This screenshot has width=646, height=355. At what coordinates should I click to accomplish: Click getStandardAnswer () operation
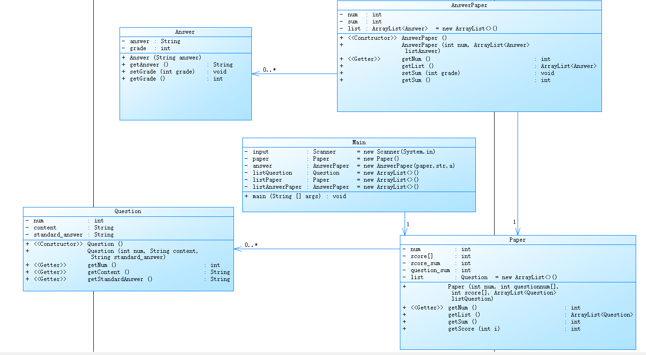128,279
